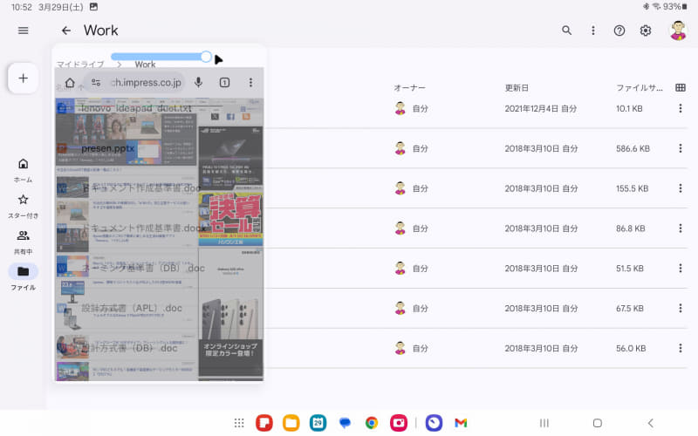Tap the plus New button in Drive
Viewport: 698px width, 436px height.
24,78
